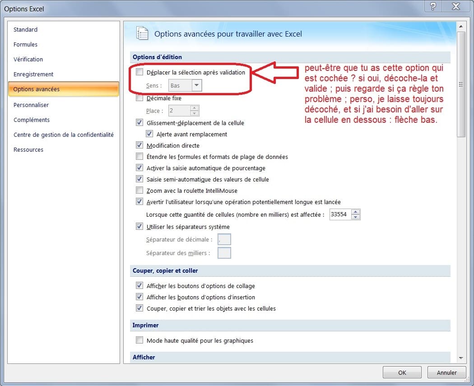Decrease cell quantity threshold 33554
474x386 pixels.
[356, 217]
